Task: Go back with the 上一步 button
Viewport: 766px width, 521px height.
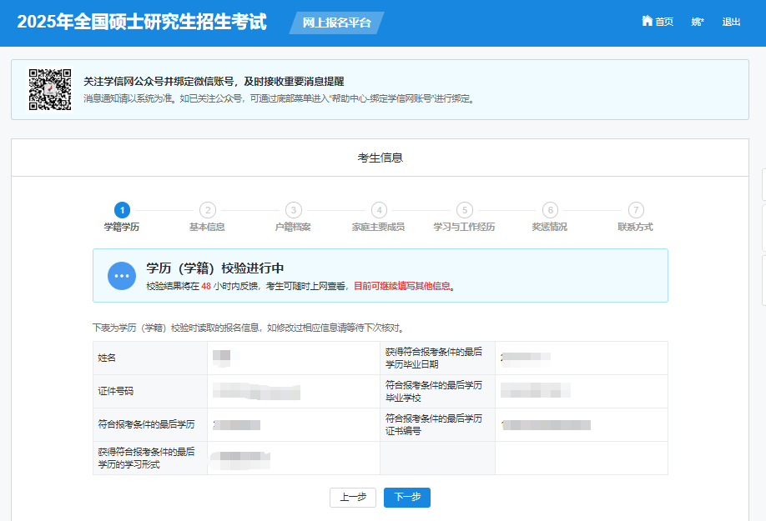Action: coord(353,498)
